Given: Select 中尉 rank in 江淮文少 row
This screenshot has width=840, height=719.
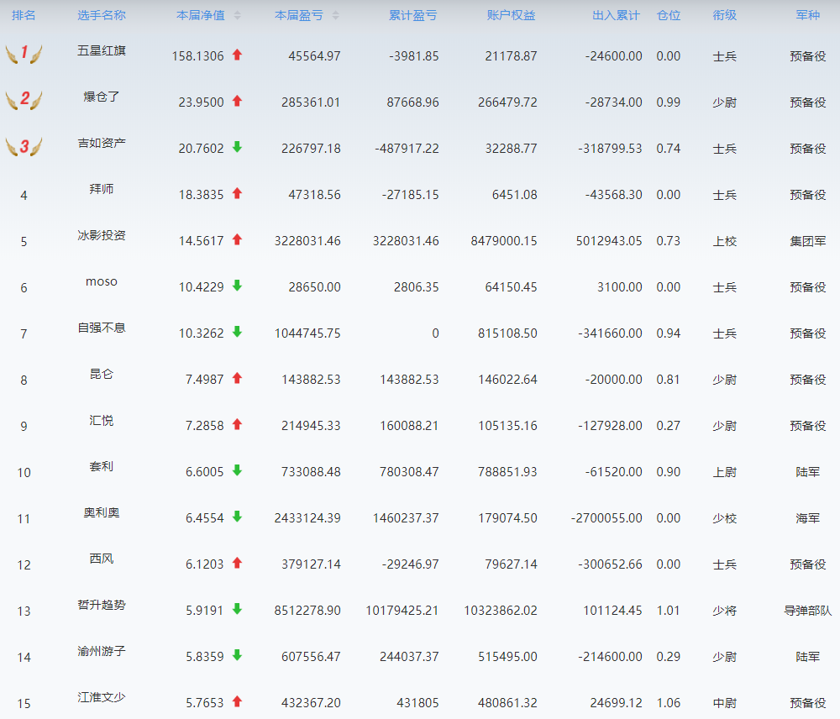Looking at the screenshot, I should pos(725,704).
